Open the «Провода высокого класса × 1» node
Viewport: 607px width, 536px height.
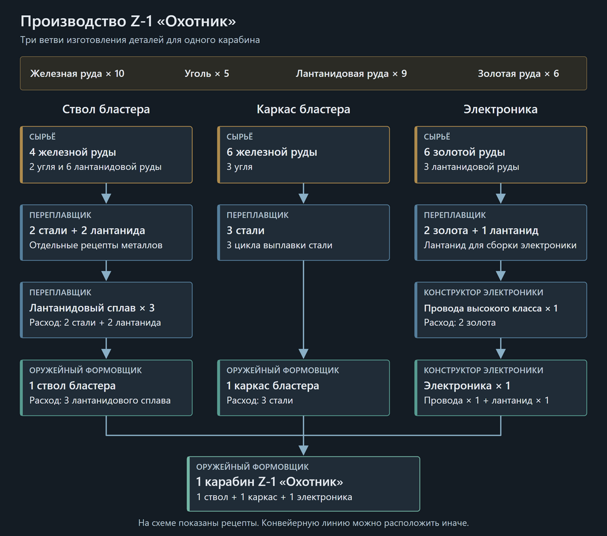(501, 310)
